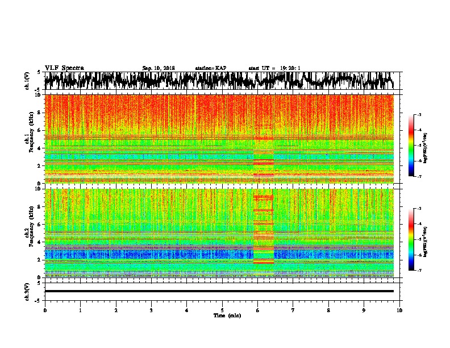Click the "3" tick on the time axis
The height and width of the screenshot is (348, 450).
pyautogui.click(x=151, y=310)
